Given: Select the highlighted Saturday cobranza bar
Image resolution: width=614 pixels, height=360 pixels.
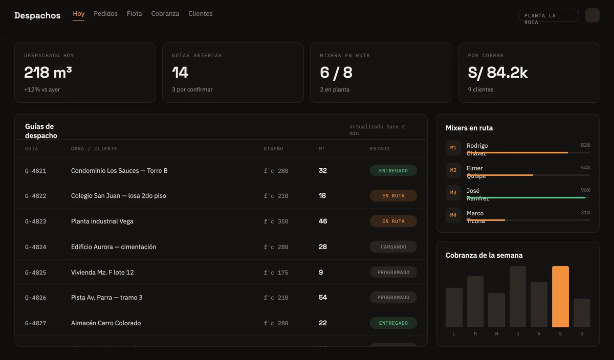Looking at the screenshot, I should pyautogui.click(x=560, y=297).
